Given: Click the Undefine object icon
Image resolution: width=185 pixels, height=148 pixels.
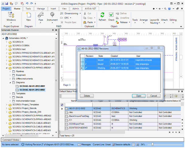Looking at the screenshot, I should [117, 18].
